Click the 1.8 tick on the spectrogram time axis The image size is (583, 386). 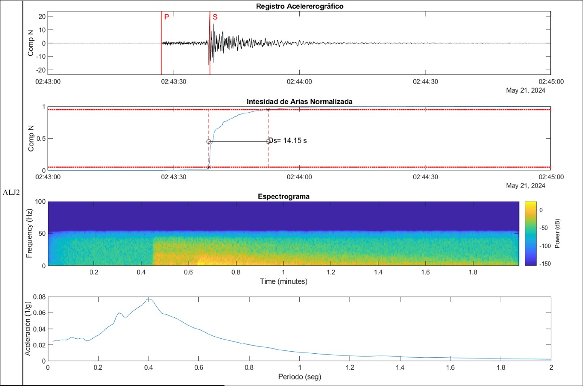tap(473, 272)
